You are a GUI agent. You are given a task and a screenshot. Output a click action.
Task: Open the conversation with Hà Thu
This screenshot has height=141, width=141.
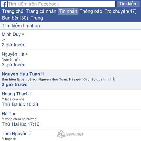coord(70,119)
